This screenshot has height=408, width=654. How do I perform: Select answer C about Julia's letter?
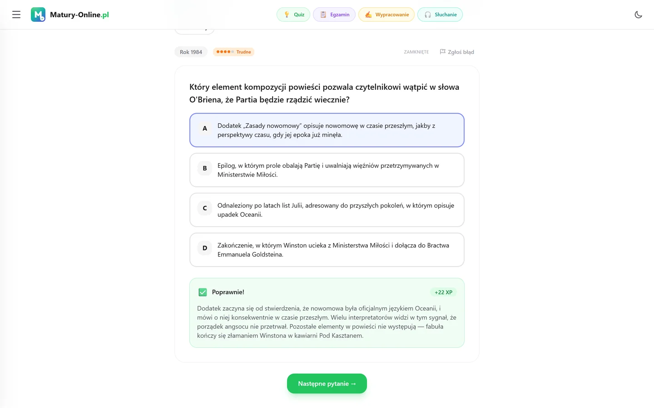pyautogui.click(x=327, y=210)
